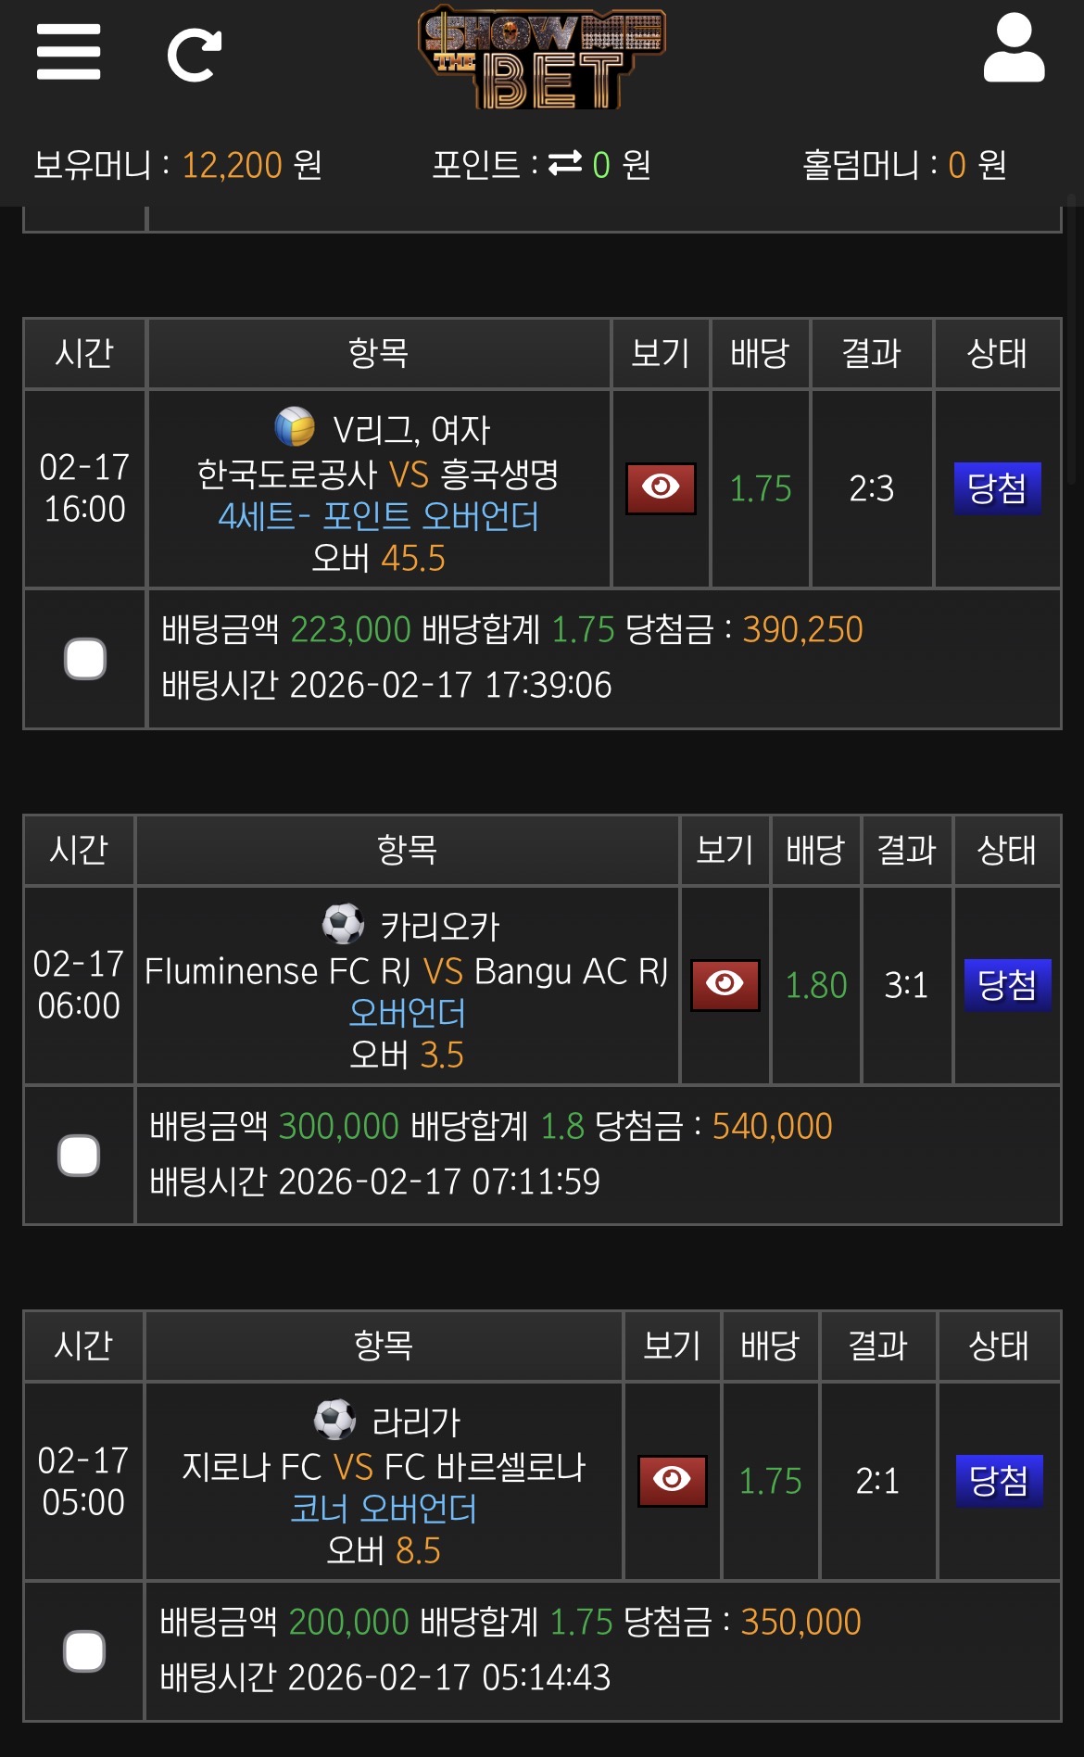Viewport: 1084px width, 1757px height.
Task: Show details of 지로나 FC vs 바르셀로나 bet
Action: 672,1481
